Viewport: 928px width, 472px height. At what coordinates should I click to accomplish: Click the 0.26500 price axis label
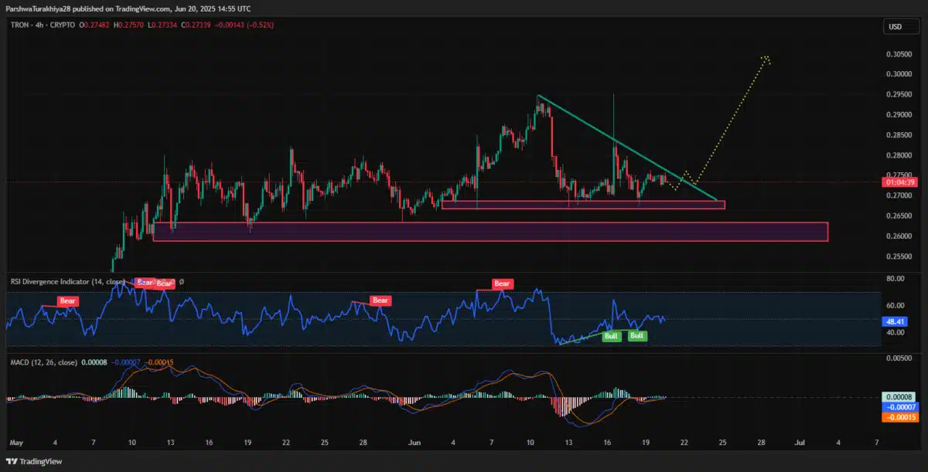coord(898,216)
